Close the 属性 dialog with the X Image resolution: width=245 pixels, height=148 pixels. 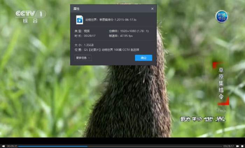[x=152, y=9]
